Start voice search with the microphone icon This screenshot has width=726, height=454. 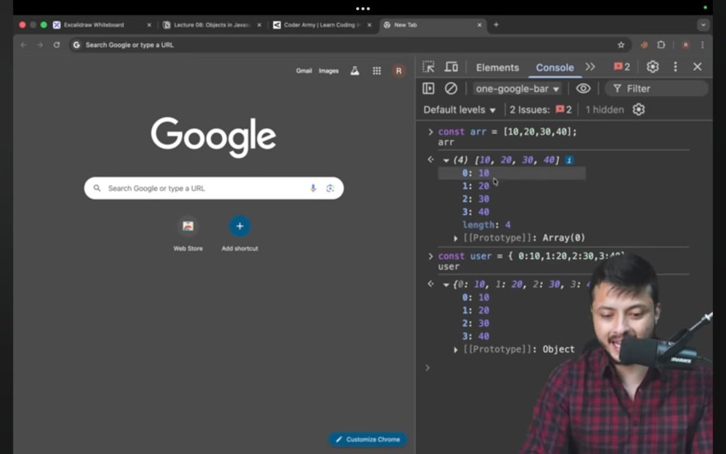click(x=313, y=188)
